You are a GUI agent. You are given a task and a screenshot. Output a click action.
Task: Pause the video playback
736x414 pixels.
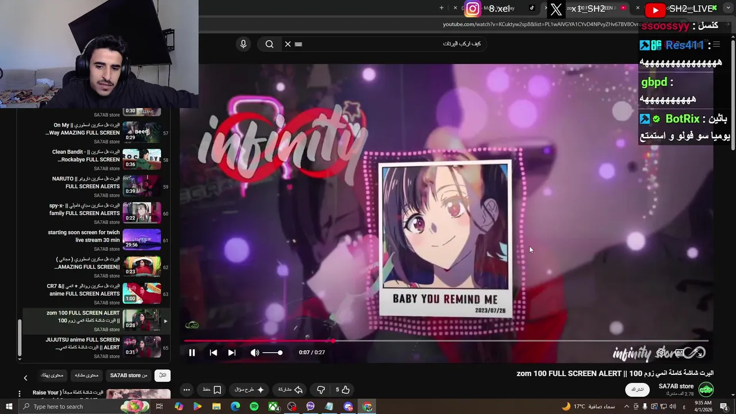(x=192, y=352)
